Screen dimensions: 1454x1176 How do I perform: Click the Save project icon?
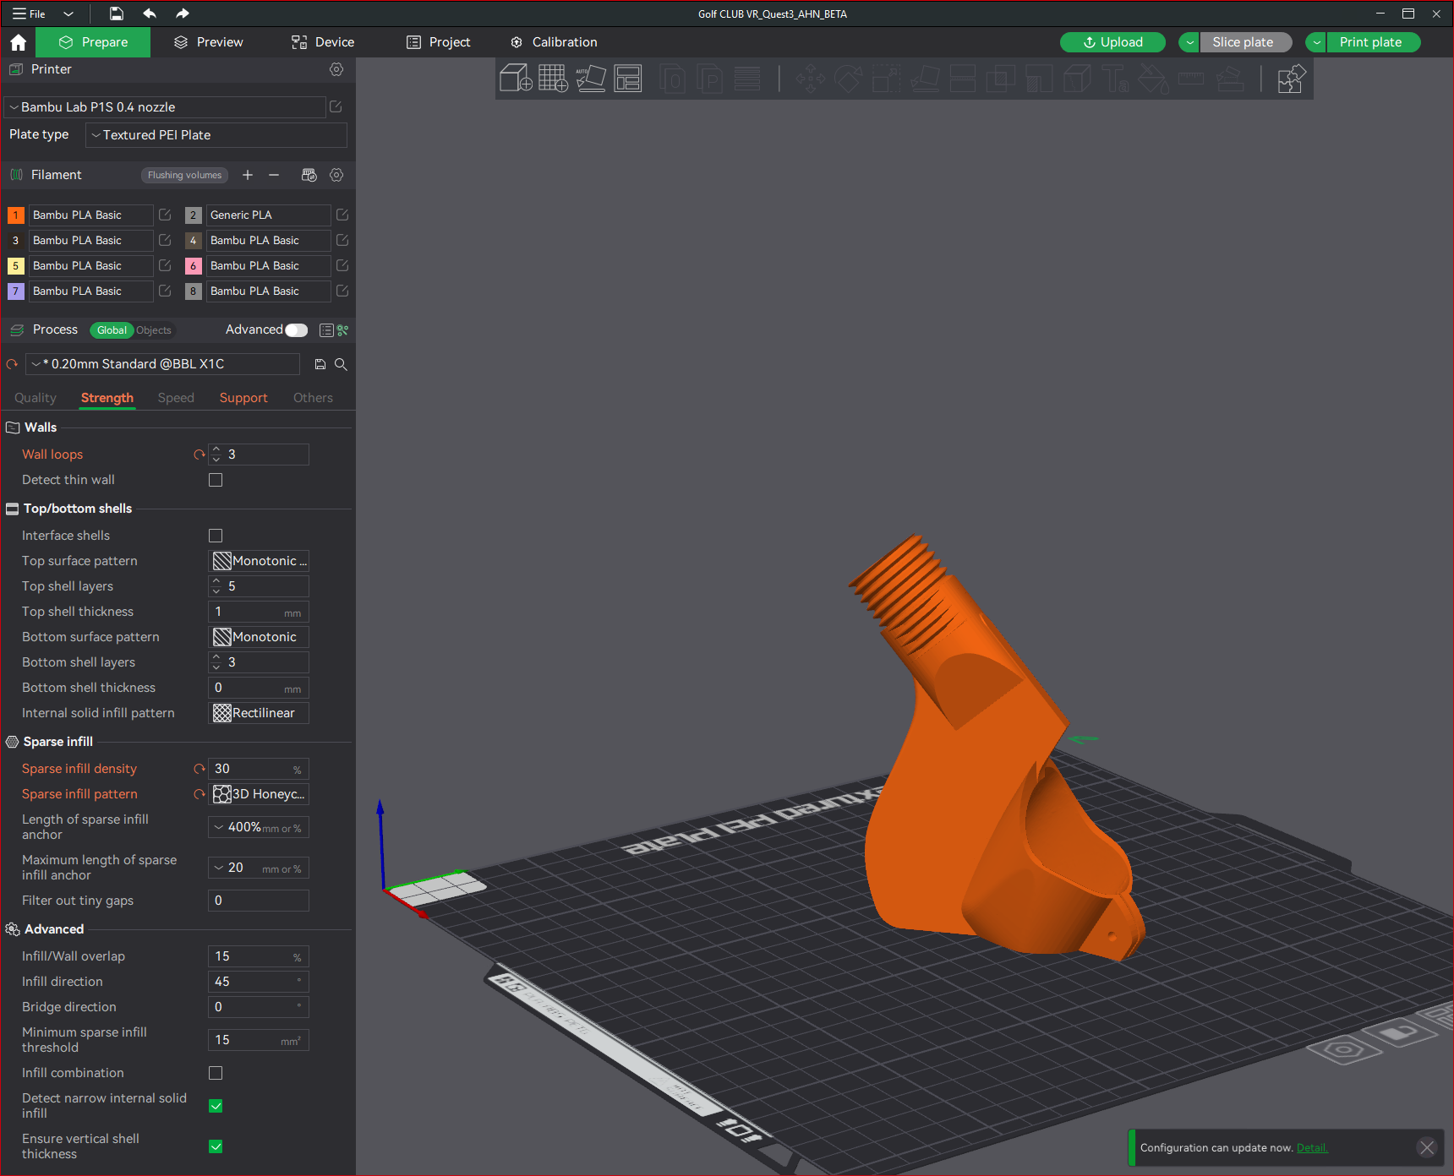point(117,14)
